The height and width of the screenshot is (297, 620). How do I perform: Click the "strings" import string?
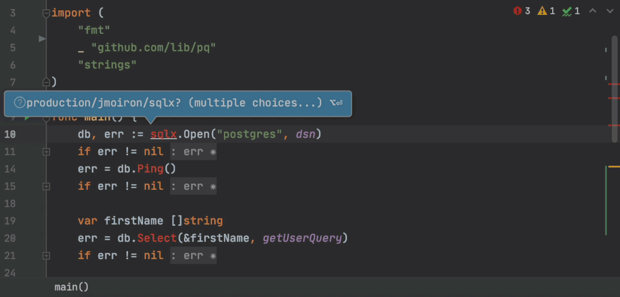tap(107, 65)
